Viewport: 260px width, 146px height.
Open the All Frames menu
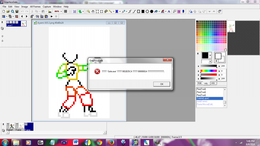click(35, 6)
